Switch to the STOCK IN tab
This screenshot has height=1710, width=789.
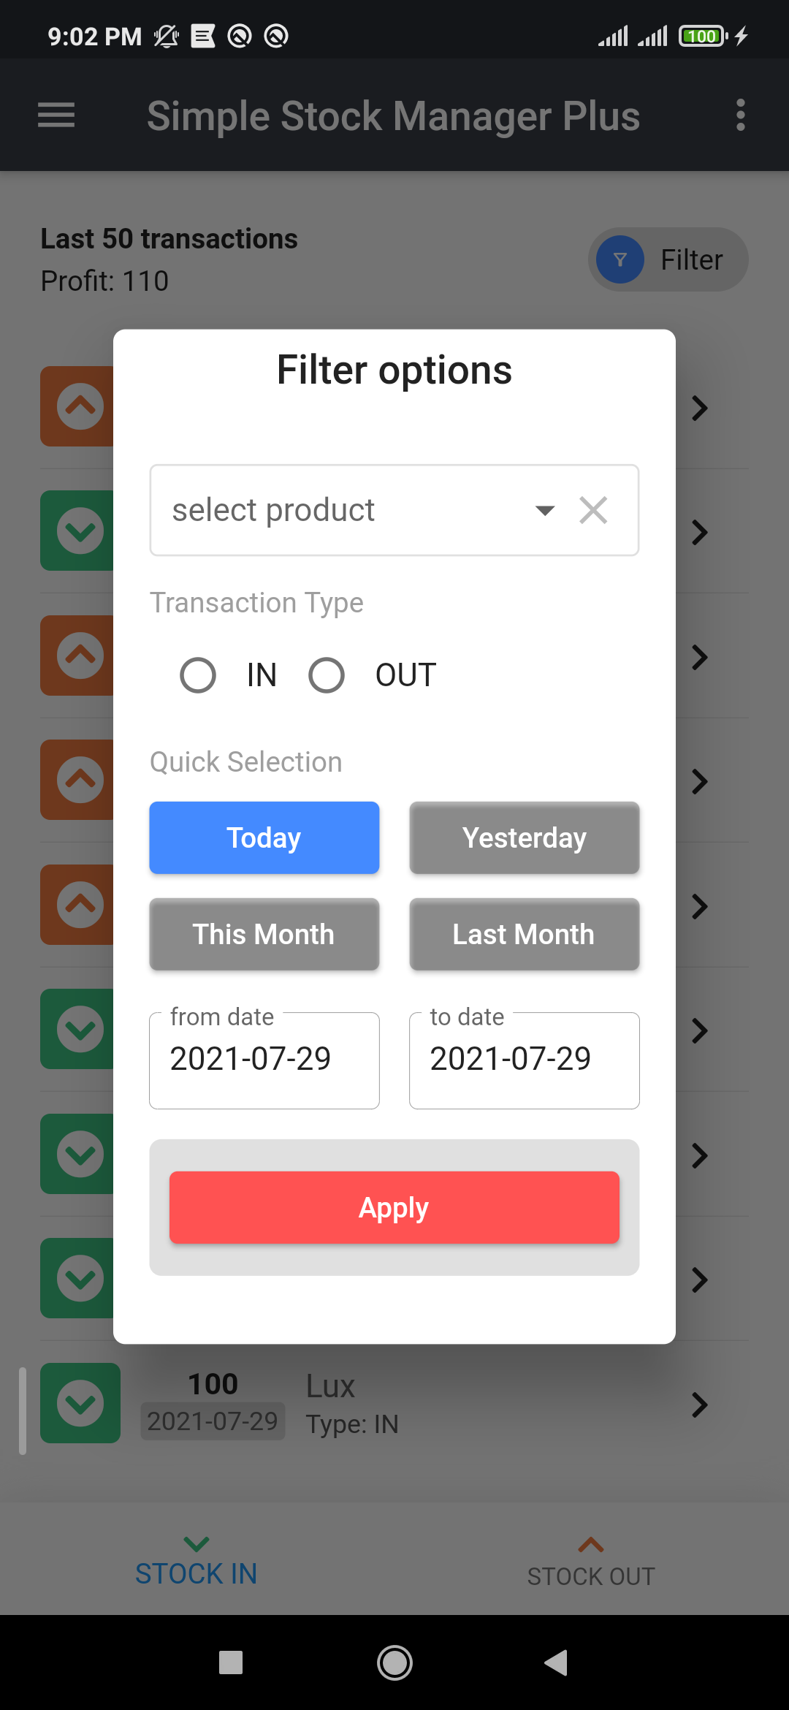tap(197, 1562)
